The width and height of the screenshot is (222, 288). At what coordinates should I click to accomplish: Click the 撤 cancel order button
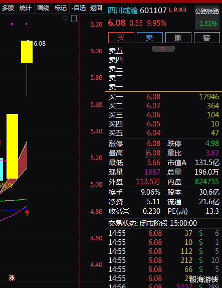(x=178, y=38)
